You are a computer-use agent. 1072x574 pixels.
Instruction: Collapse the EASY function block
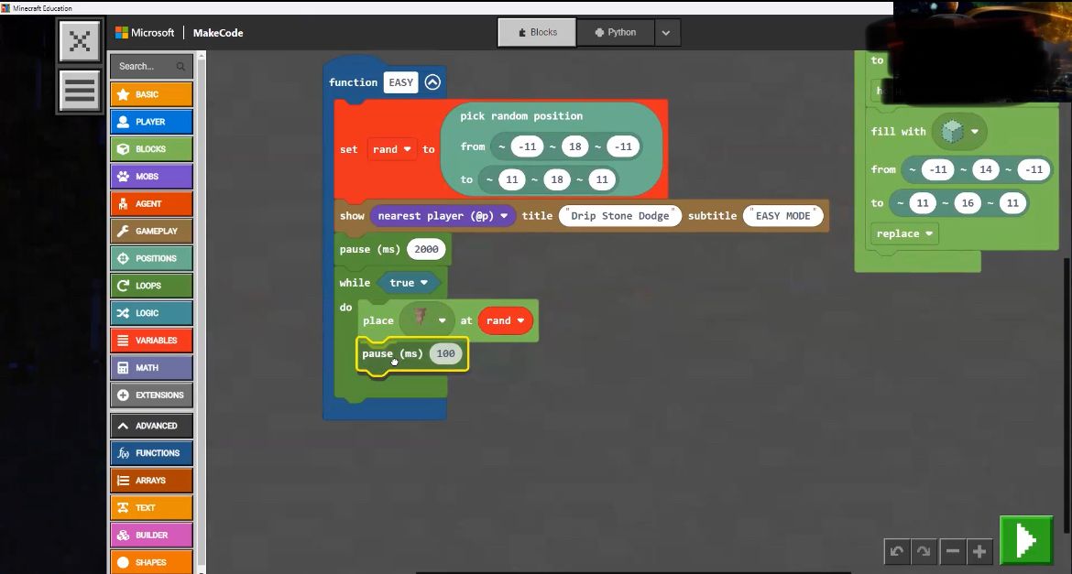(x=432, y=81)
